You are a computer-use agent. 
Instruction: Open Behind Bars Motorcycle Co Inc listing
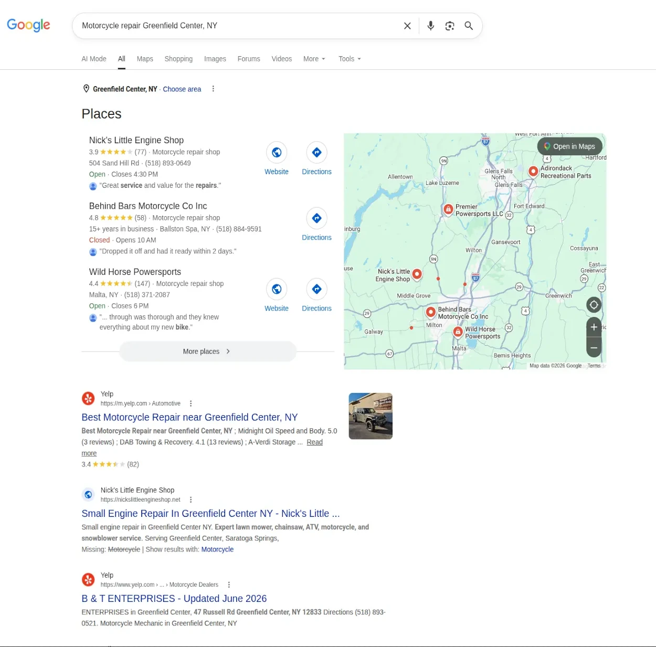[x=148, y=206]
